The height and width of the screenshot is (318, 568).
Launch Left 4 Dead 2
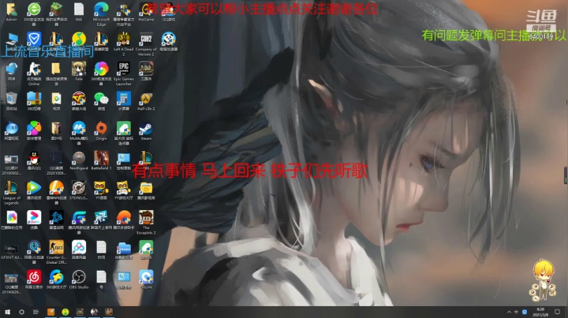click(124, 39)
